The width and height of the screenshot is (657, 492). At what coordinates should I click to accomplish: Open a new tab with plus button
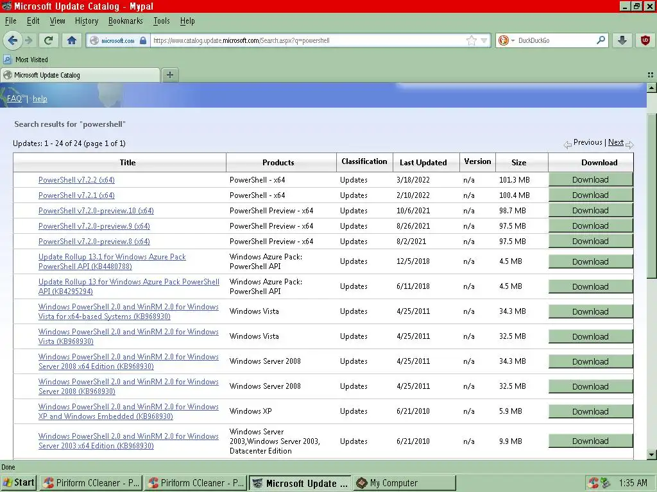click(169, 75)
